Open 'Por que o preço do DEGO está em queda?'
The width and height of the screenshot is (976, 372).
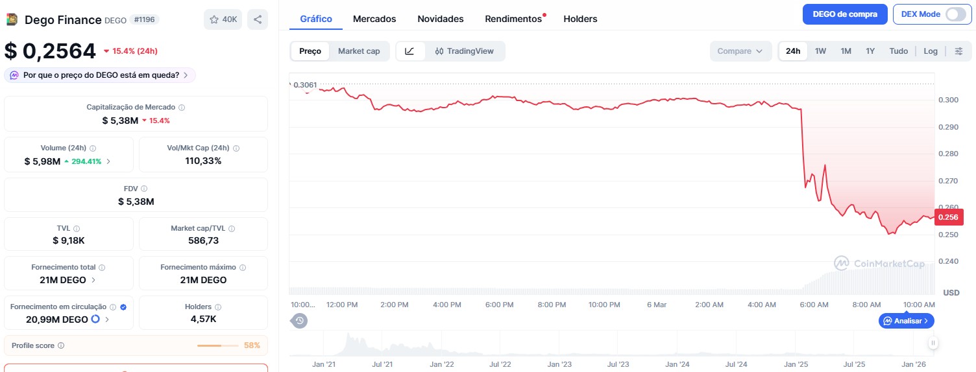click(101, 75)
